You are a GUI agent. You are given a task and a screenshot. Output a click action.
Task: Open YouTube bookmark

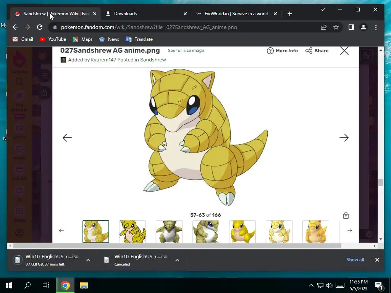pos(53,39)
